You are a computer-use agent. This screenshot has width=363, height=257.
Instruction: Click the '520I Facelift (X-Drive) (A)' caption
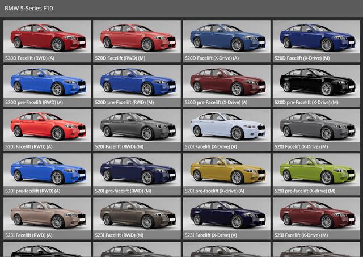[x=210, y=146]
